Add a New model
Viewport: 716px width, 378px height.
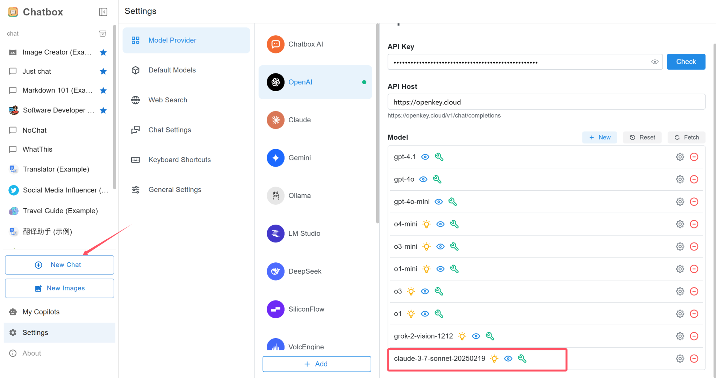pyautogui.click(x=600, y=137)
